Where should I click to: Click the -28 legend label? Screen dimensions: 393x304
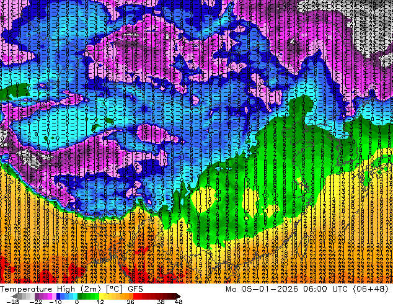(12, 302)
